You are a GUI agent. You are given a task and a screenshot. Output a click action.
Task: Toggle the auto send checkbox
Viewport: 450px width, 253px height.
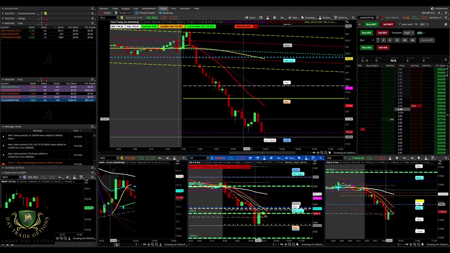click(x=400, y=24)
